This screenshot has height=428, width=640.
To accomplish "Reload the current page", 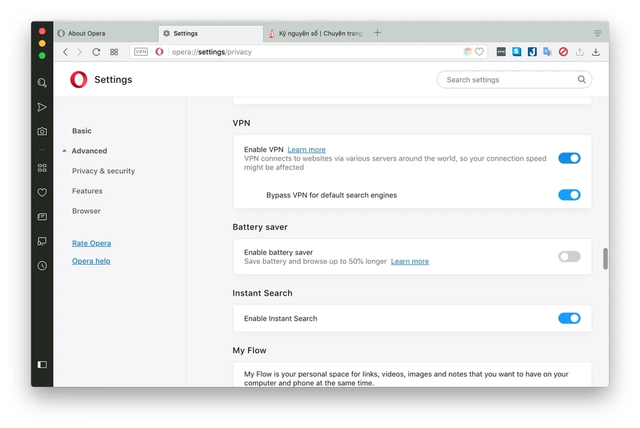I will 96,52.
